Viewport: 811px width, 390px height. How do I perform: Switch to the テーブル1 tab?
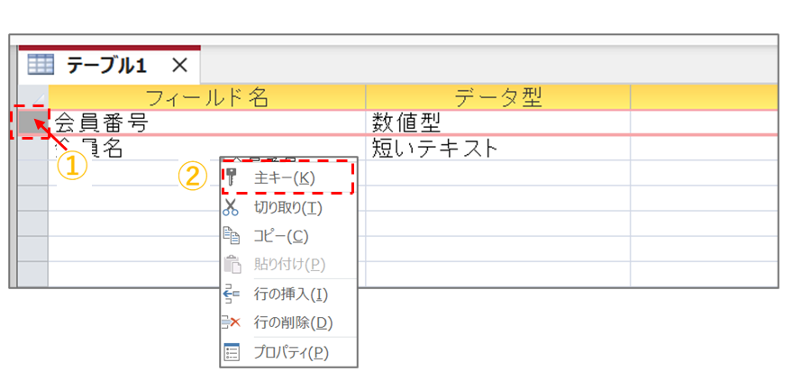click(x=99, y=65)
